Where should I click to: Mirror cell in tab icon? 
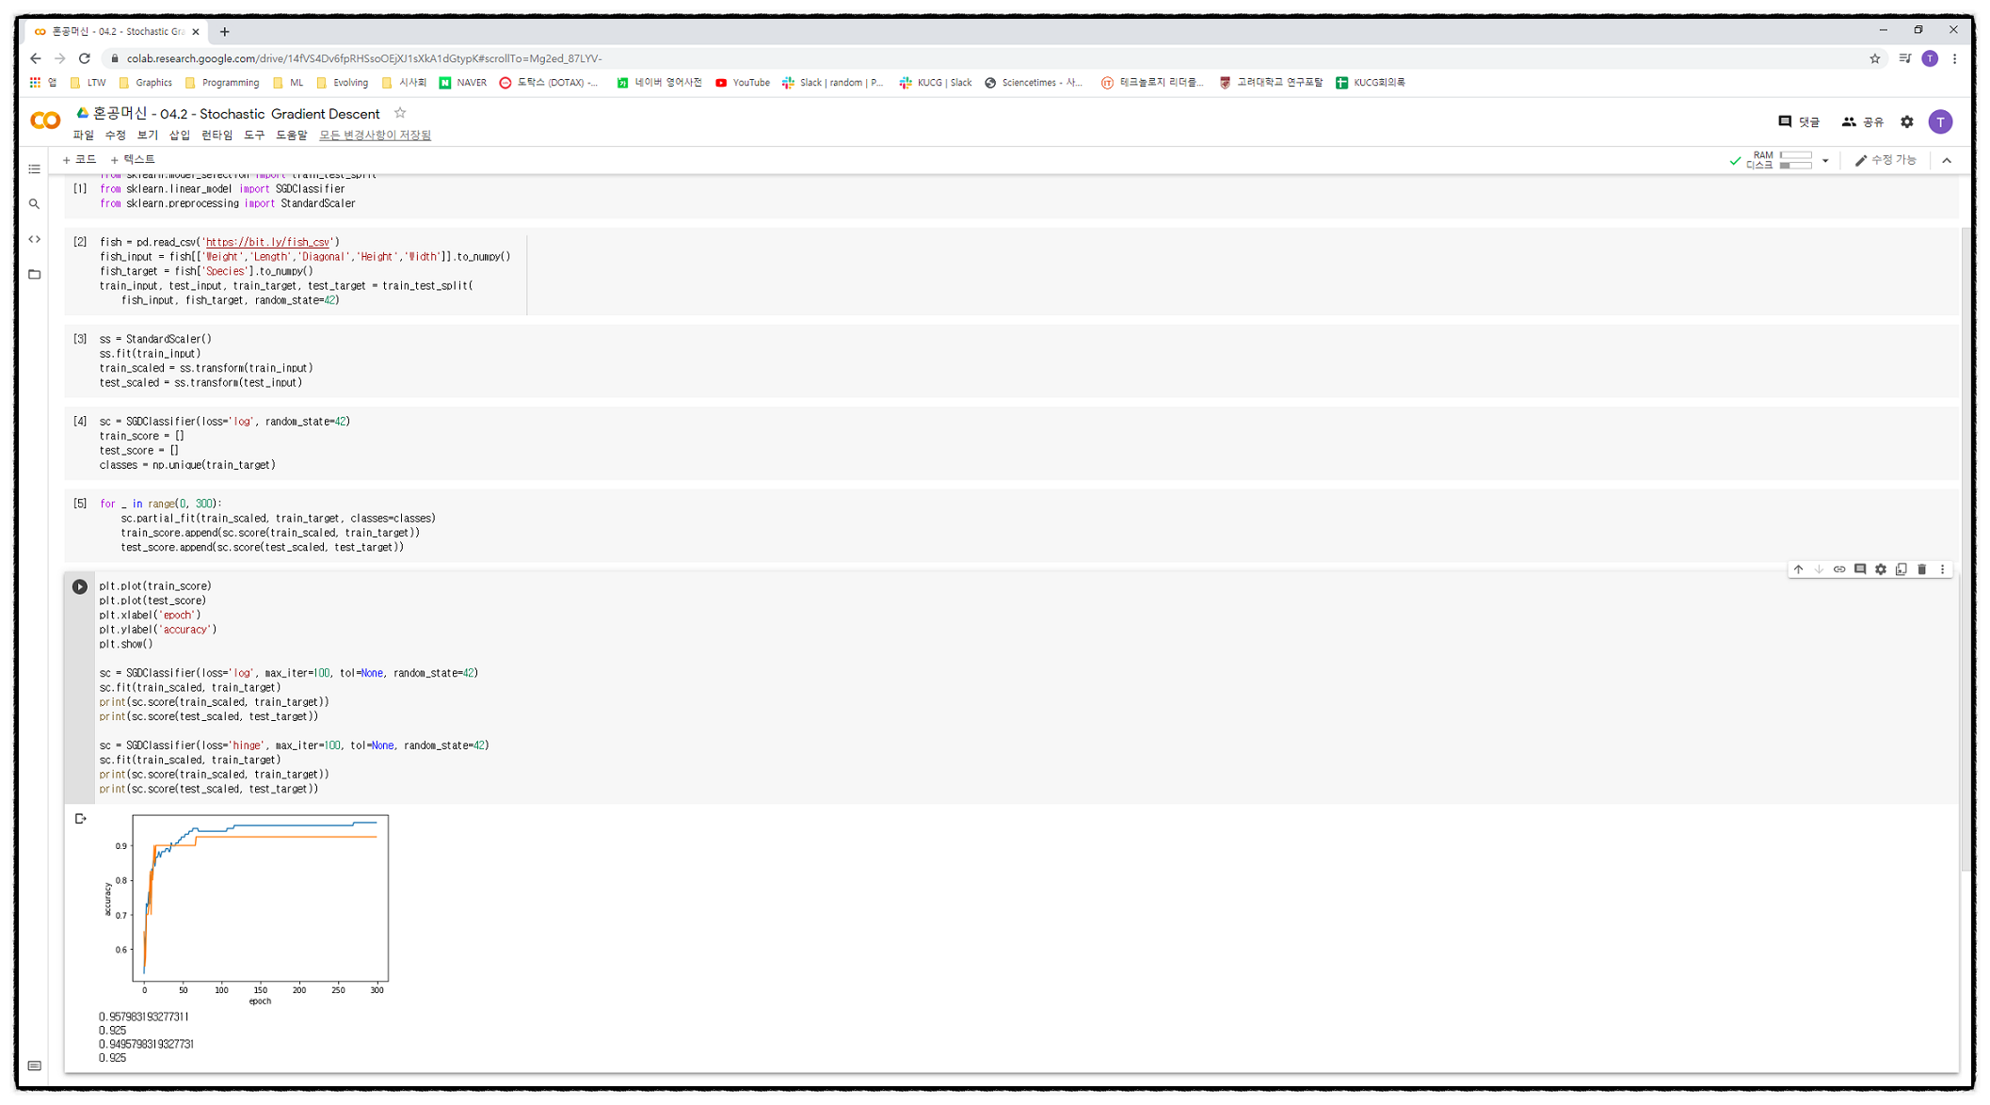1902,569
